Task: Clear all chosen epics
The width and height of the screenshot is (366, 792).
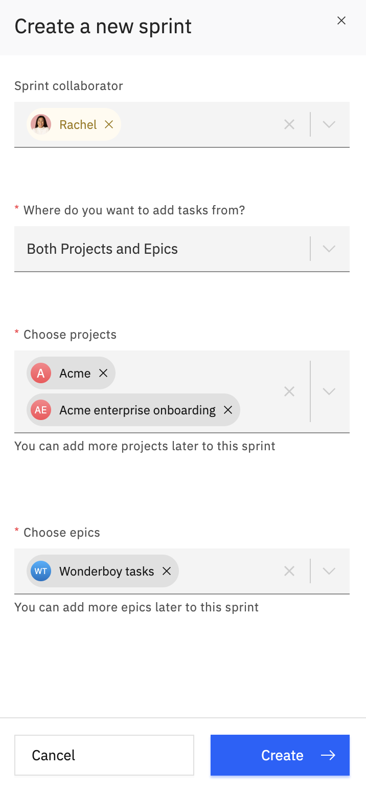Action: coord(289,571)
